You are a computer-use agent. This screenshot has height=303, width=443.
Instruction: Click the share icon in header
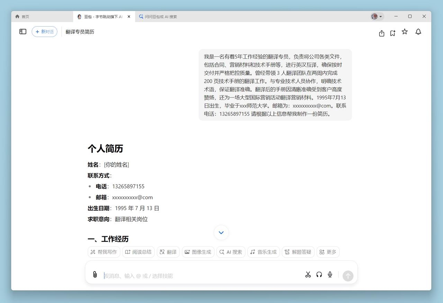pyautogui.click(x=381, y=33)
